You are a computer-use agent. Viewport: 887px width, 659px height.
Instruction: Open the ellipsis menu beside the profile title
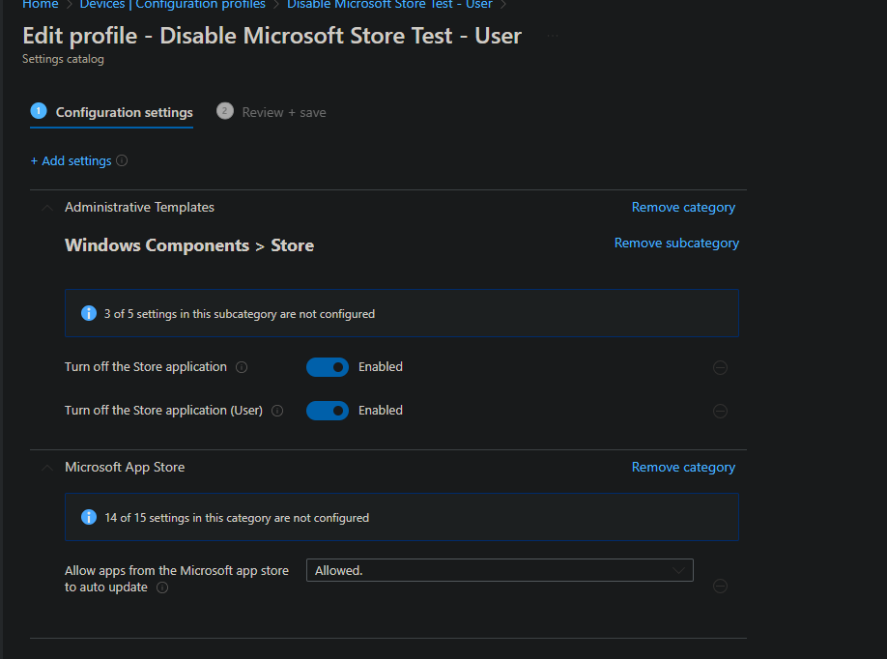click(553, 36)
